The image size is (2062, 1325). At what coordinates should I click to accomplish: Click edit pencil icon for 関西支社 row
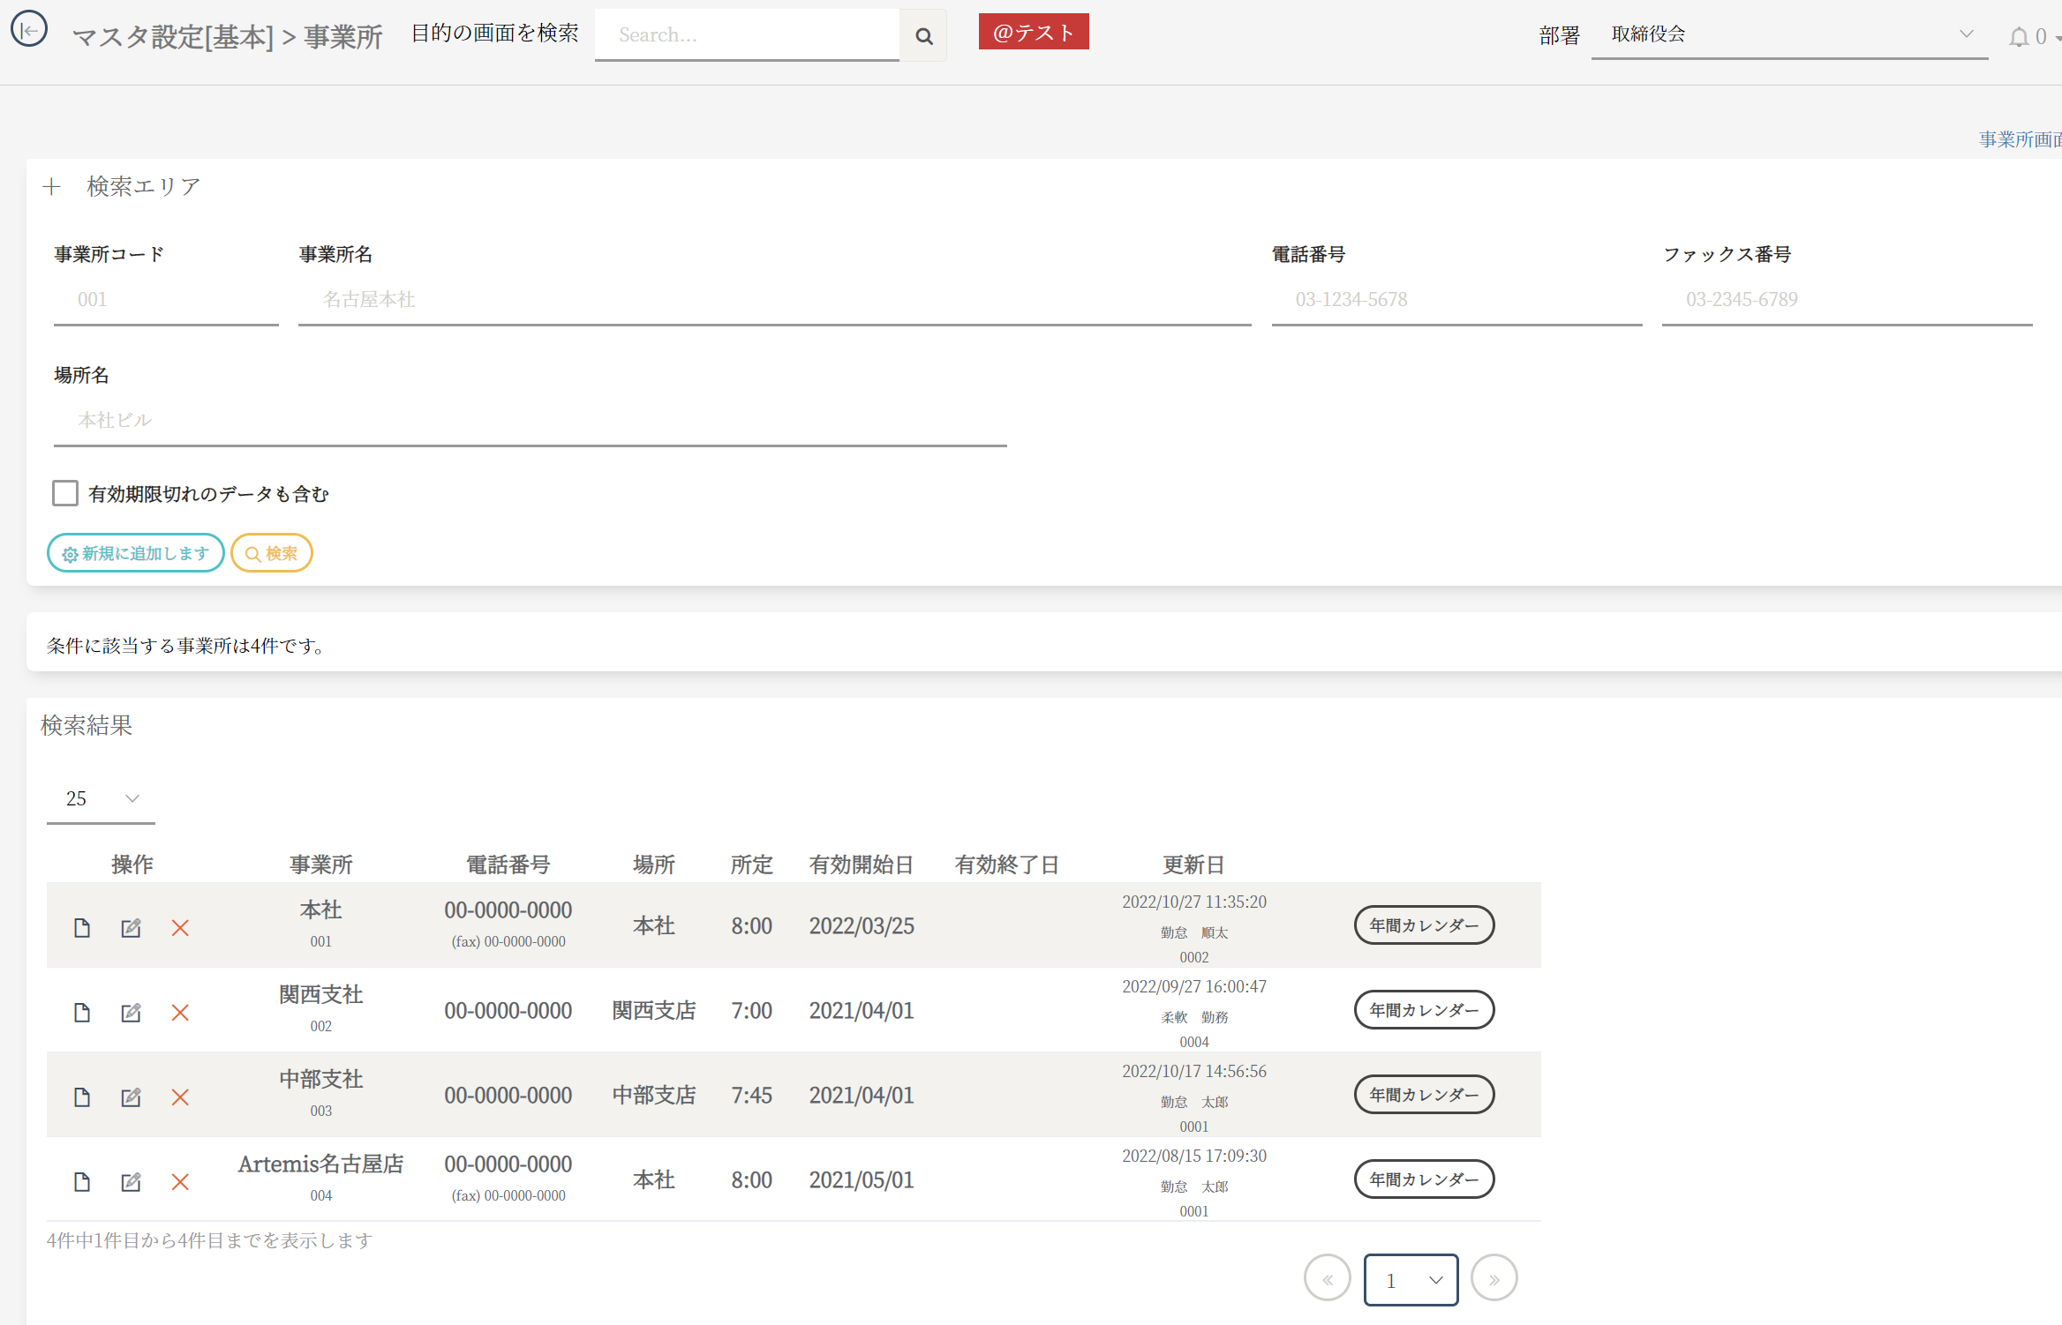pyautogui.click(x=131, y=1013)
